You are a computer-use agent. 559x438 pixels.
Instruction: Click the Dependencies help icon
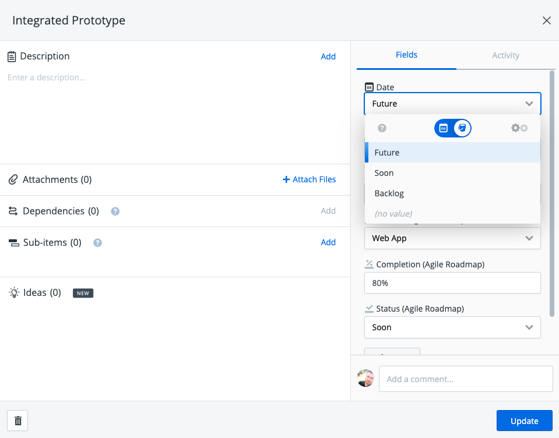point(115,211)
